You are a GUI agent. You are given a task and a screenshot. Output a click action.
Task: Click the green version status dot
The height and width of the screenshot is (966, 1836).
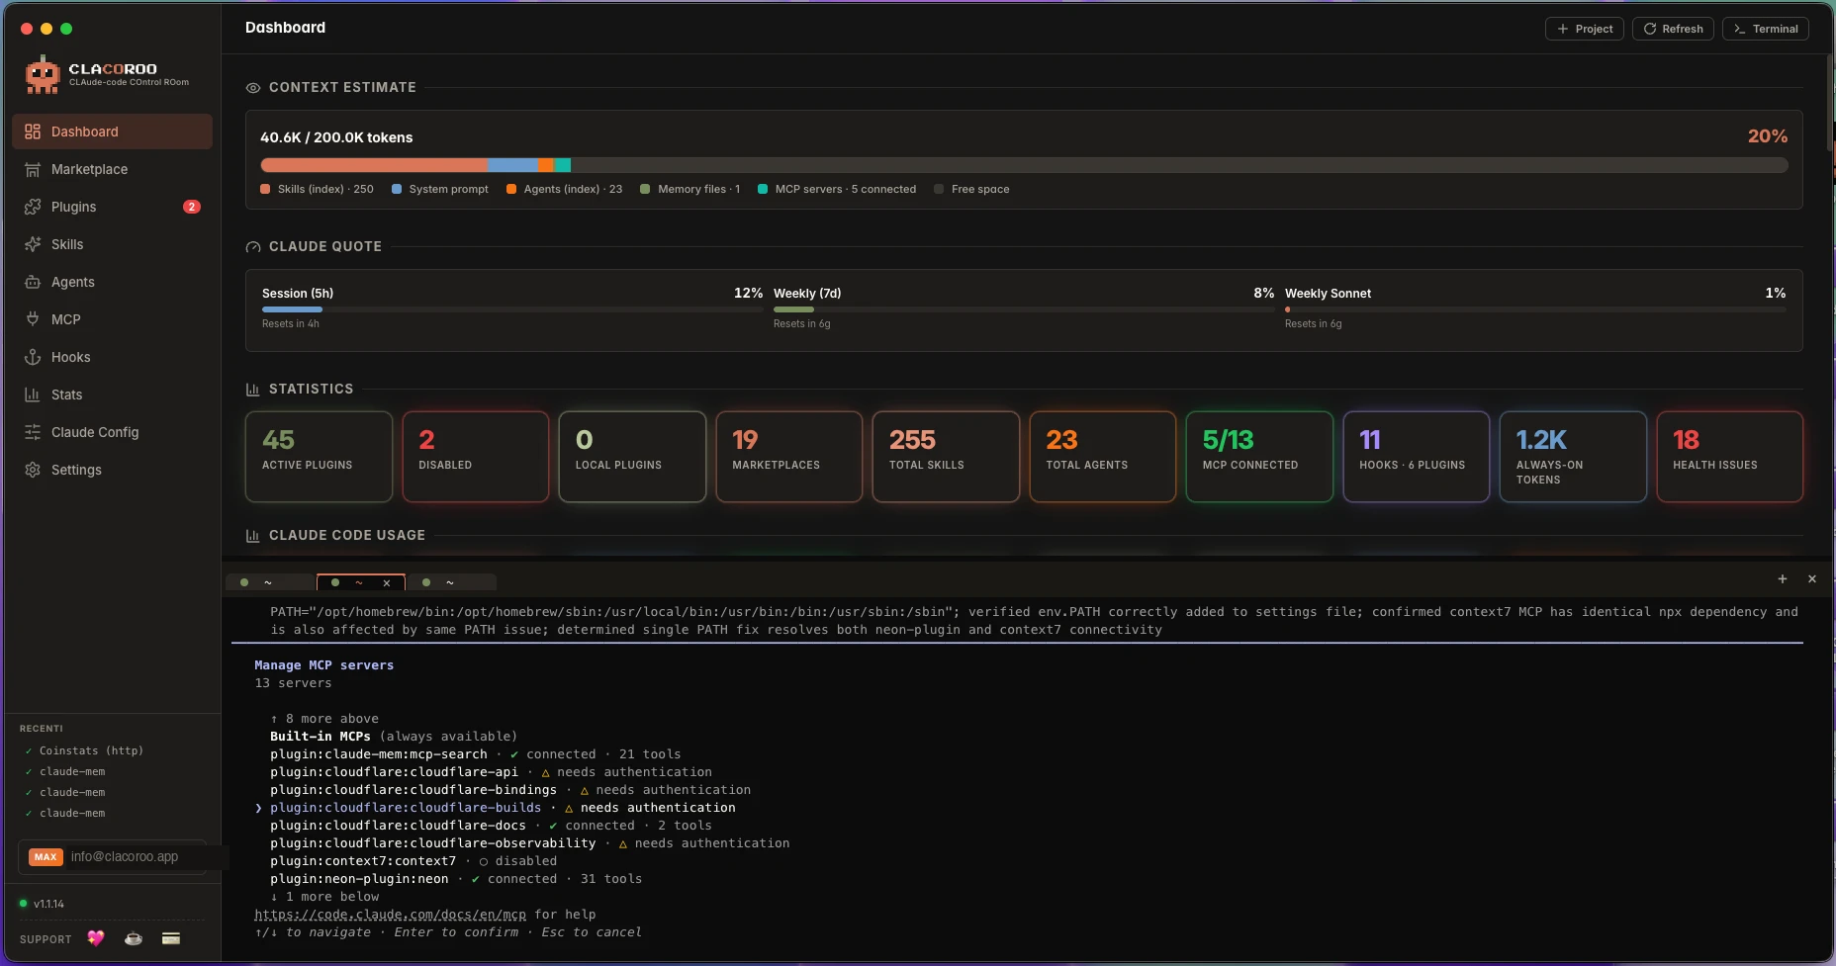click(x=23, y=904)
